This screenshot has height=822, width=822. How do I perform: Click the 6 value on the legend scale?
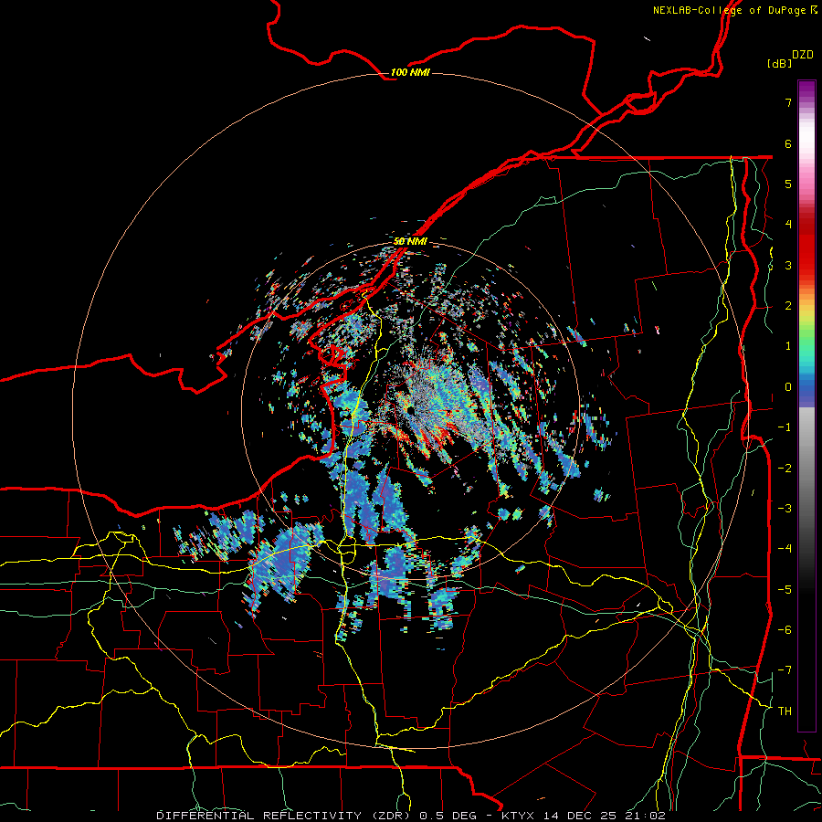click(x=788, y=143)
